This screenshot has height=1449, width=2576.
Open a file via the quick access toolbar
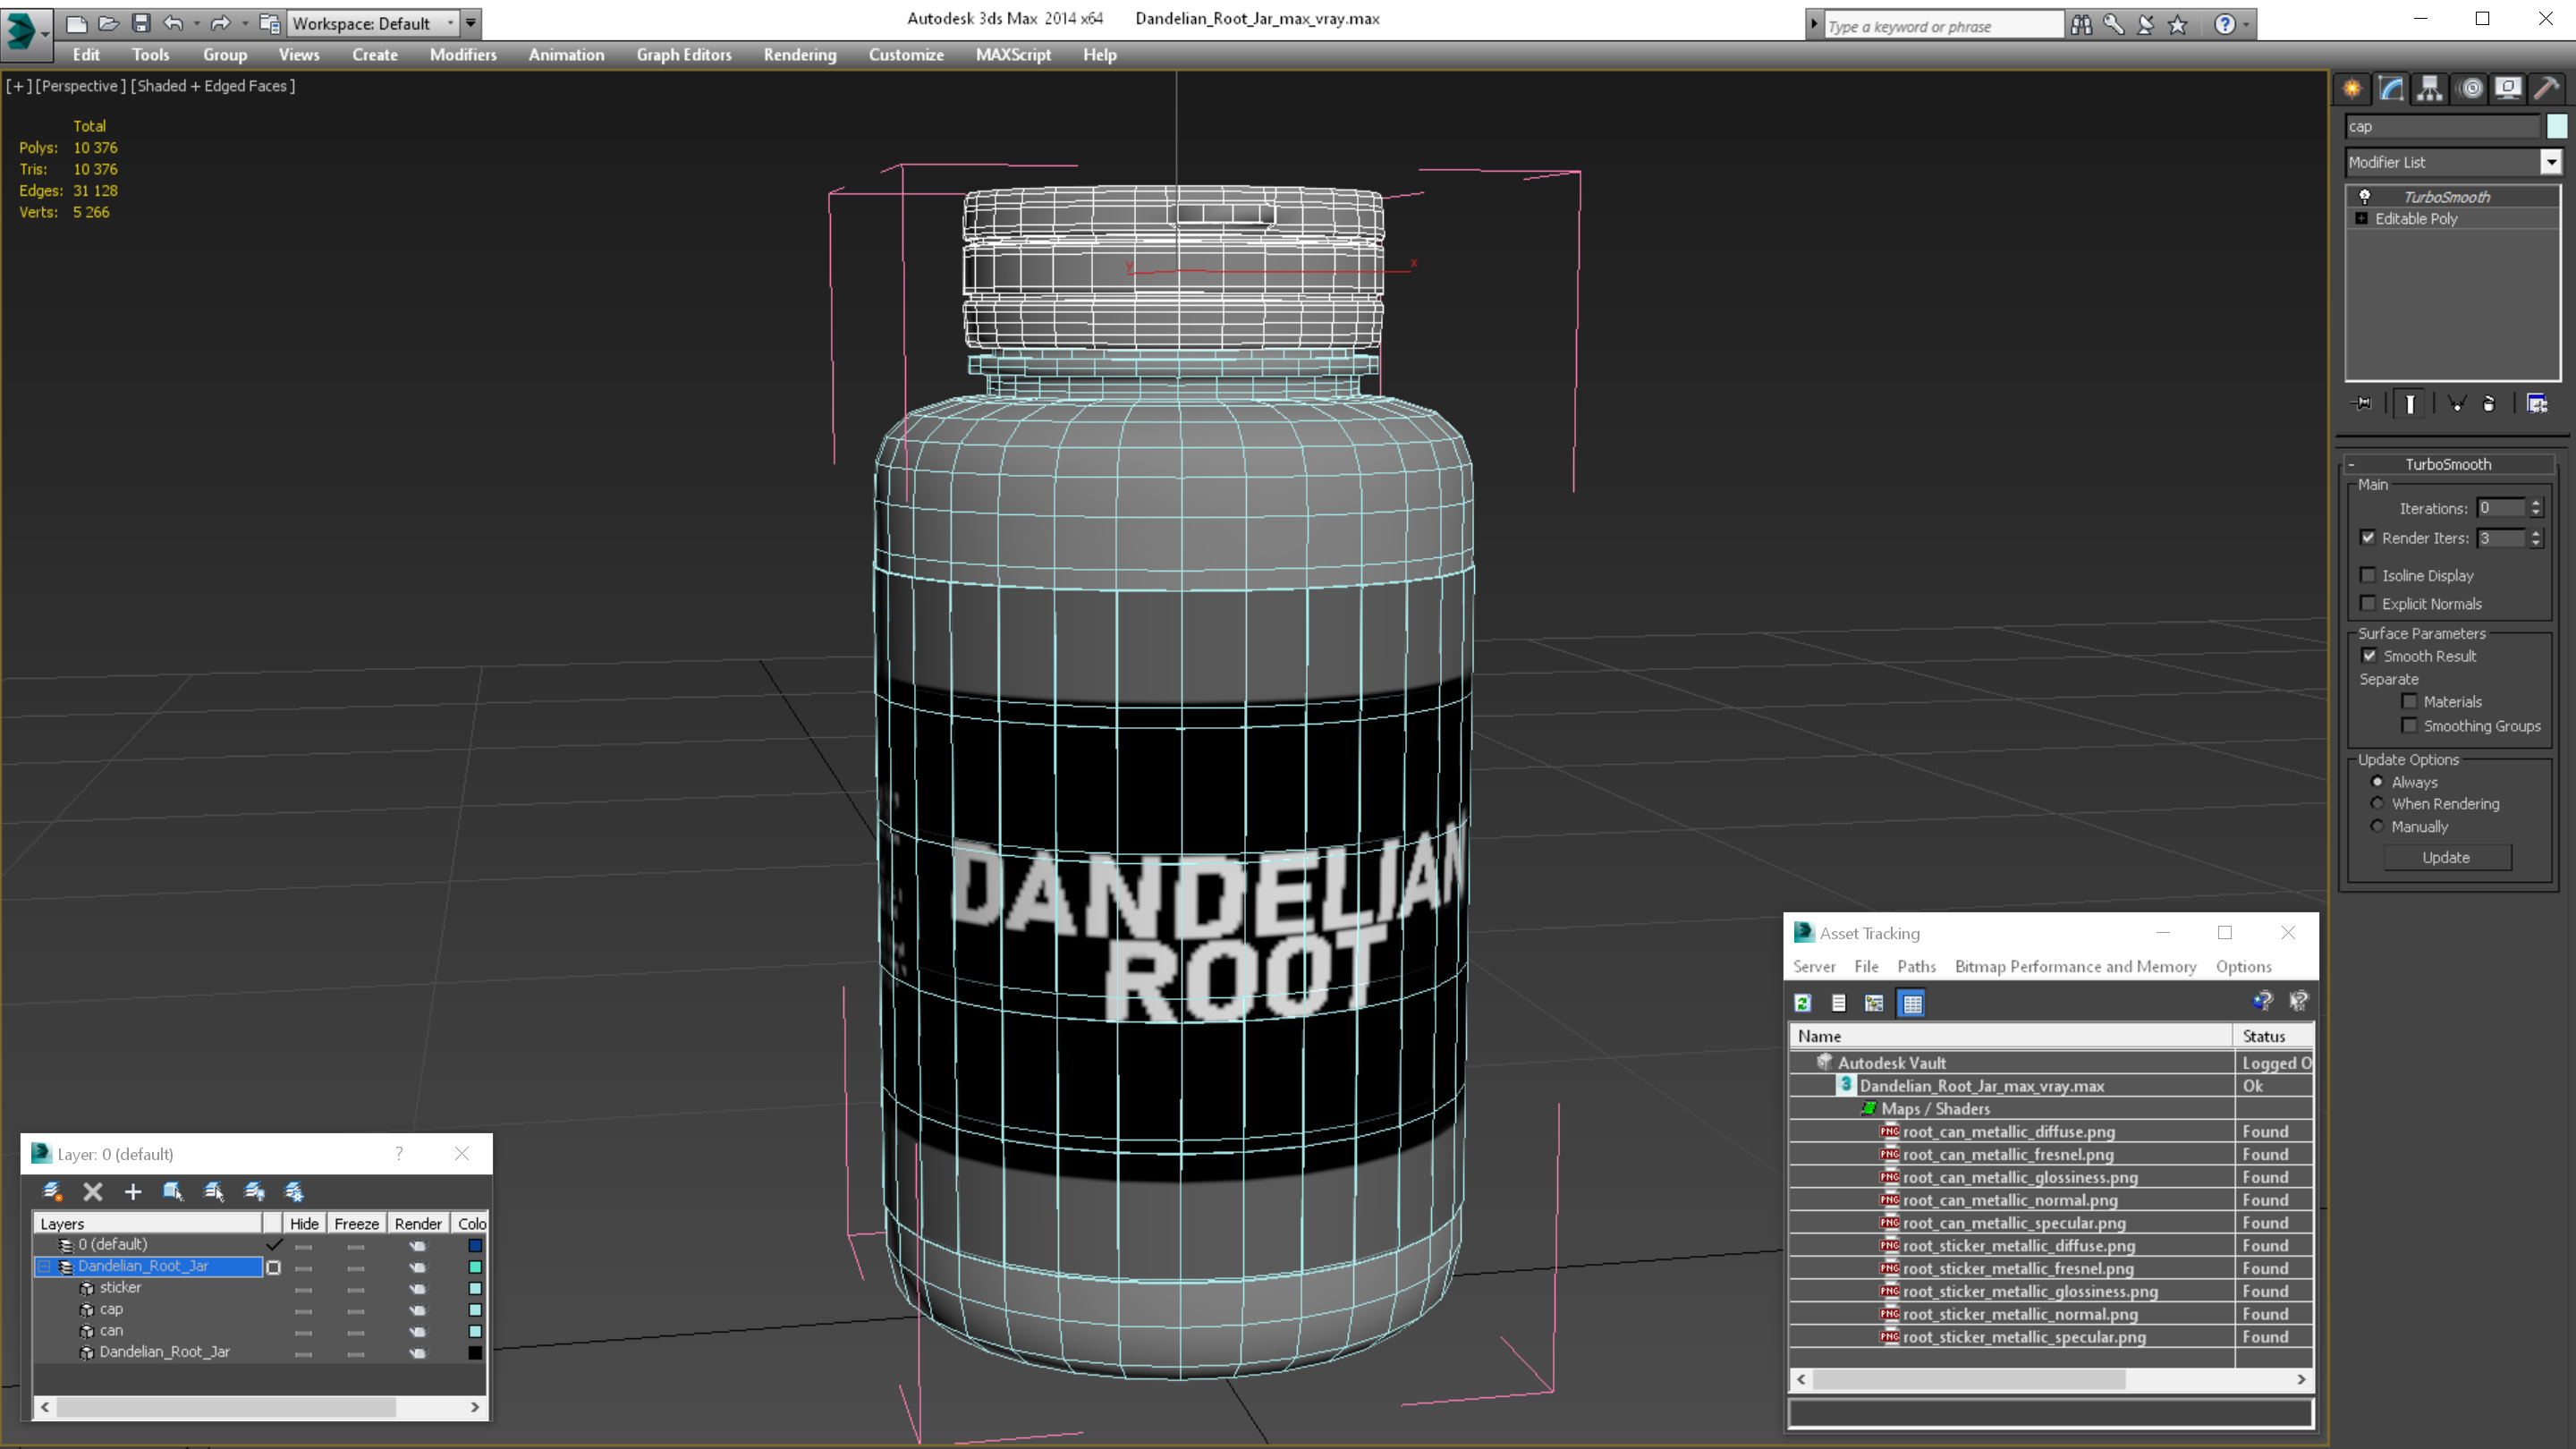[108, 23]
